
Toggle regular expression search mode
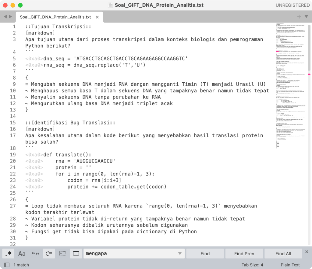point(8,253)
